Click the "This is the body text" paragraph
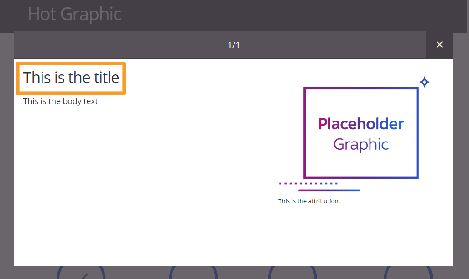 tap(61, 101)
